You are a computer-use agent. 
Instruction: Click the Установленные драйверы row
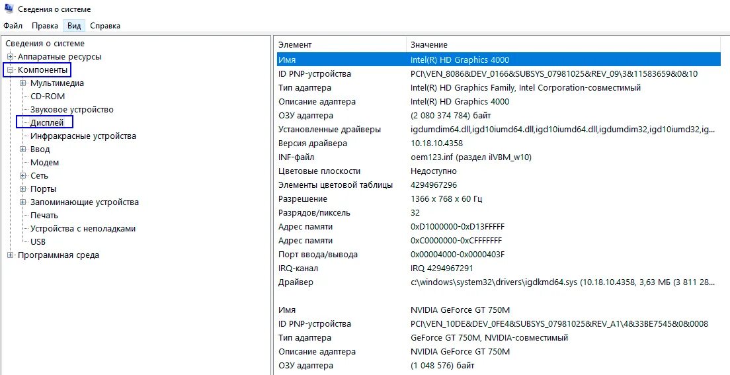pyautogui.click(x=499, y=129)
